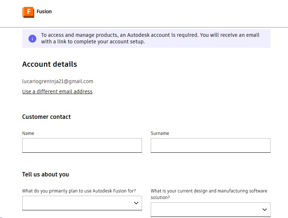Click the Surname field label
The image size is (288, 218).
coord(160,133)
